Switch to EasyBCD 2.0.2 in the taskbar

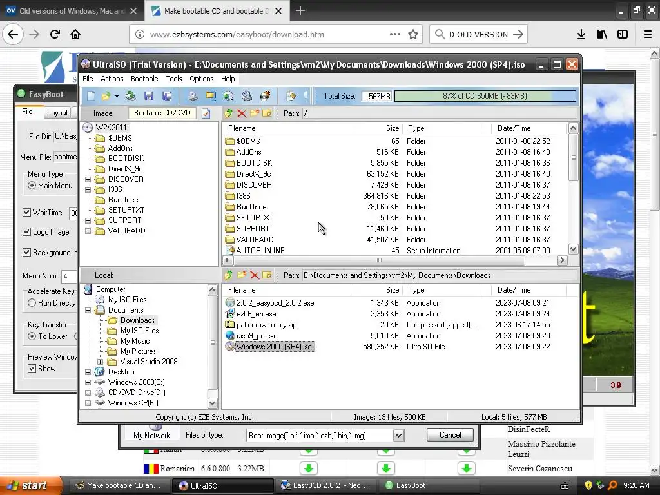(325, 485)
